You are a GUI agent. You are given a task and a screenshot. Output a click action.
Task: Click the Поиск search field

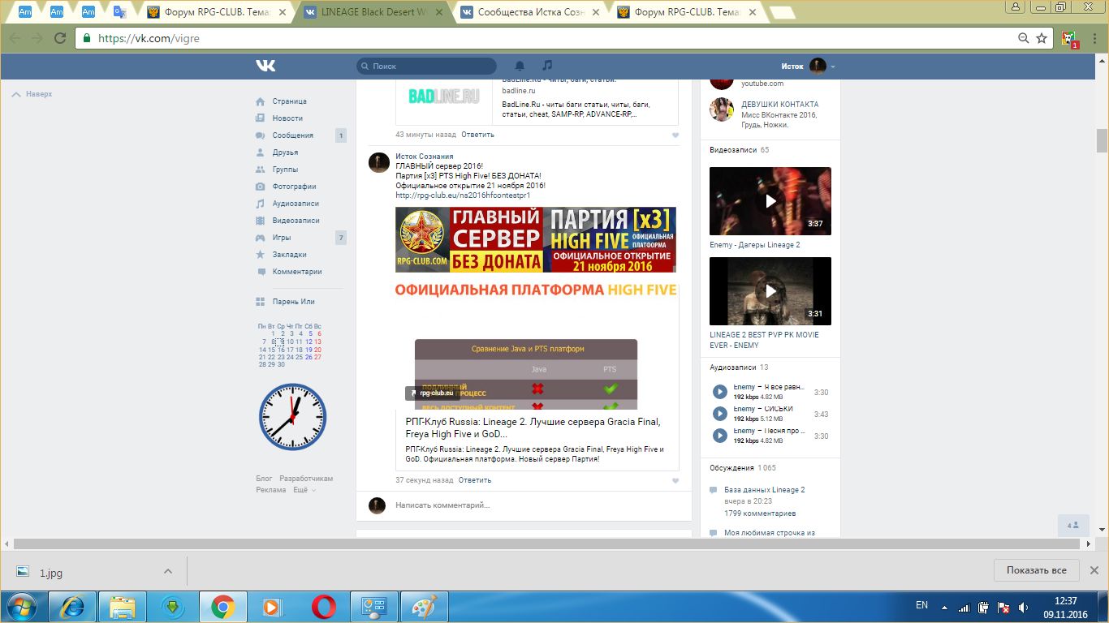(x=426, y=67)
